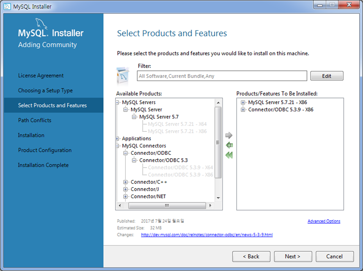Close the MySQL Installer window
The width and height of the screenshot is (363, 271).
tap(349, 5)
